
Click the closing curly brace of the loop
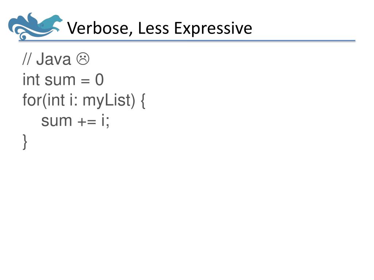[25, 142]
